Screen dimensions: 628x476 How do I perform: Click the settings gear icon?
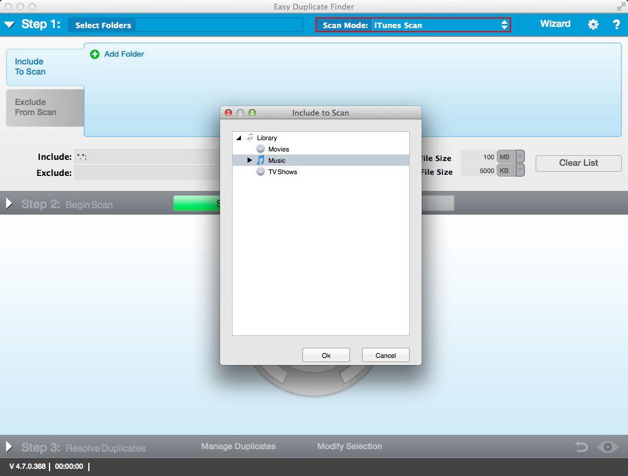pyautogui.click(x=593, y=24)
